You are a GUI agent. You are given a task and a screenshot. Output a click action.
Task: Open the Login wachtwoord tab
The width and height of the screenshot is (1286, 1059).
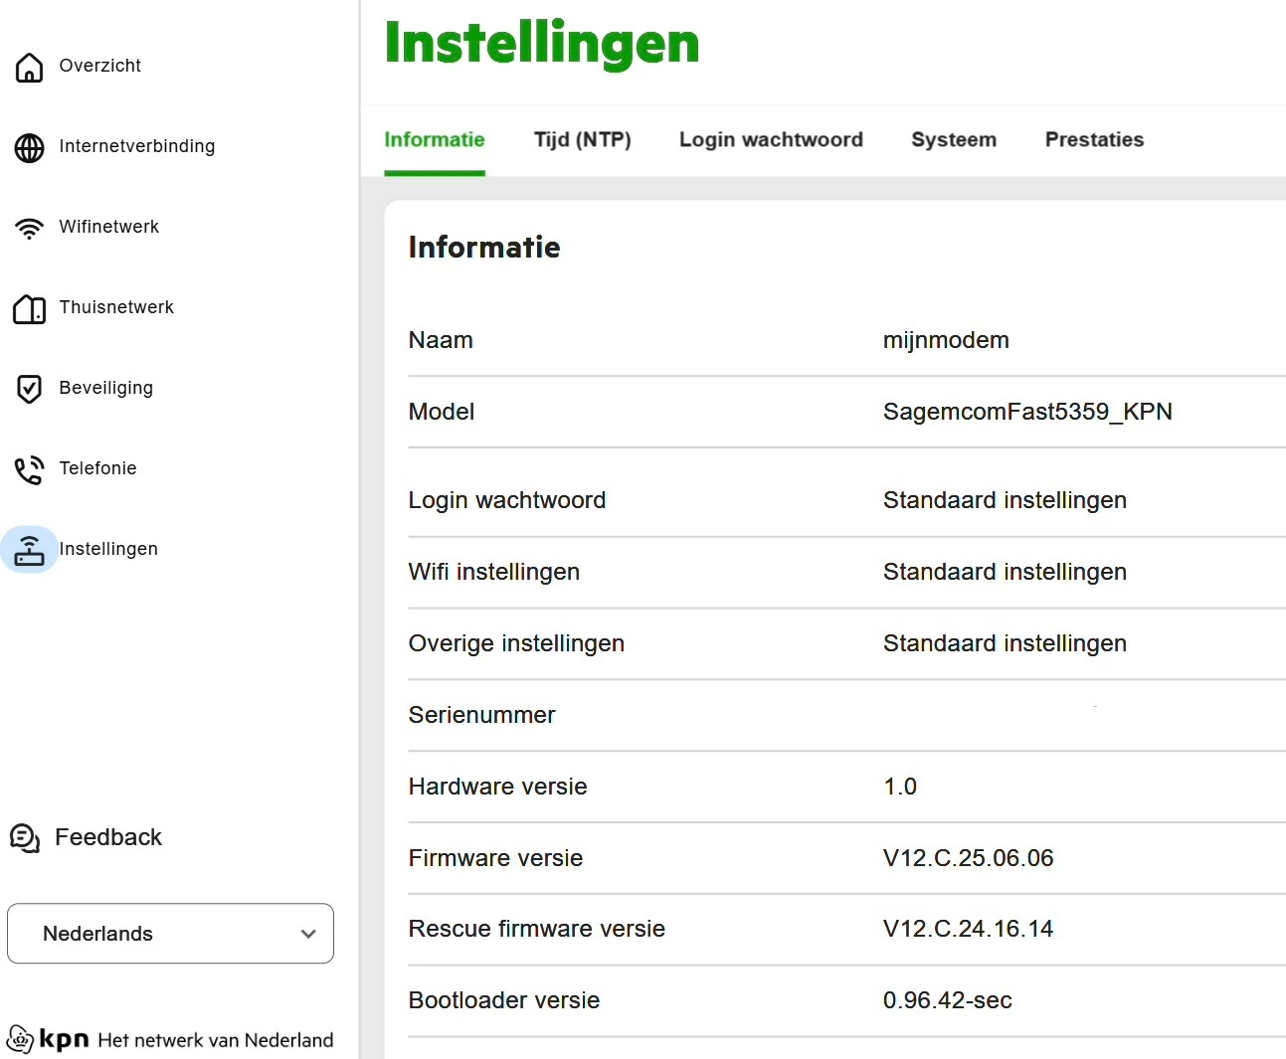click(x=771, y=140)
